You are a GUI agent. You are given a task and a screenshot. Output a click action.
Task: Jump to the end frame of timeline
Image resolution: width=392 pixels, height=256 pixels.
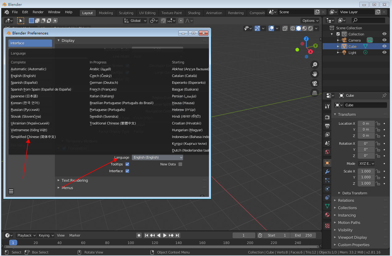[x=178, y=235]
